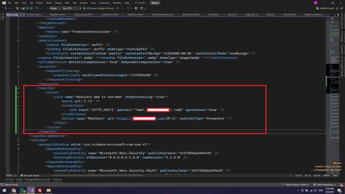Image resolution: width=345 pixels, height=194 pixels.
Task: Click the Open File folder icon
Action: (23, 9)
